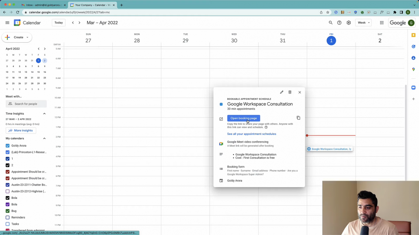This screenshot has width=419, height=235.
Task: Open a new browser tab
Action: (x=121, y=5)
